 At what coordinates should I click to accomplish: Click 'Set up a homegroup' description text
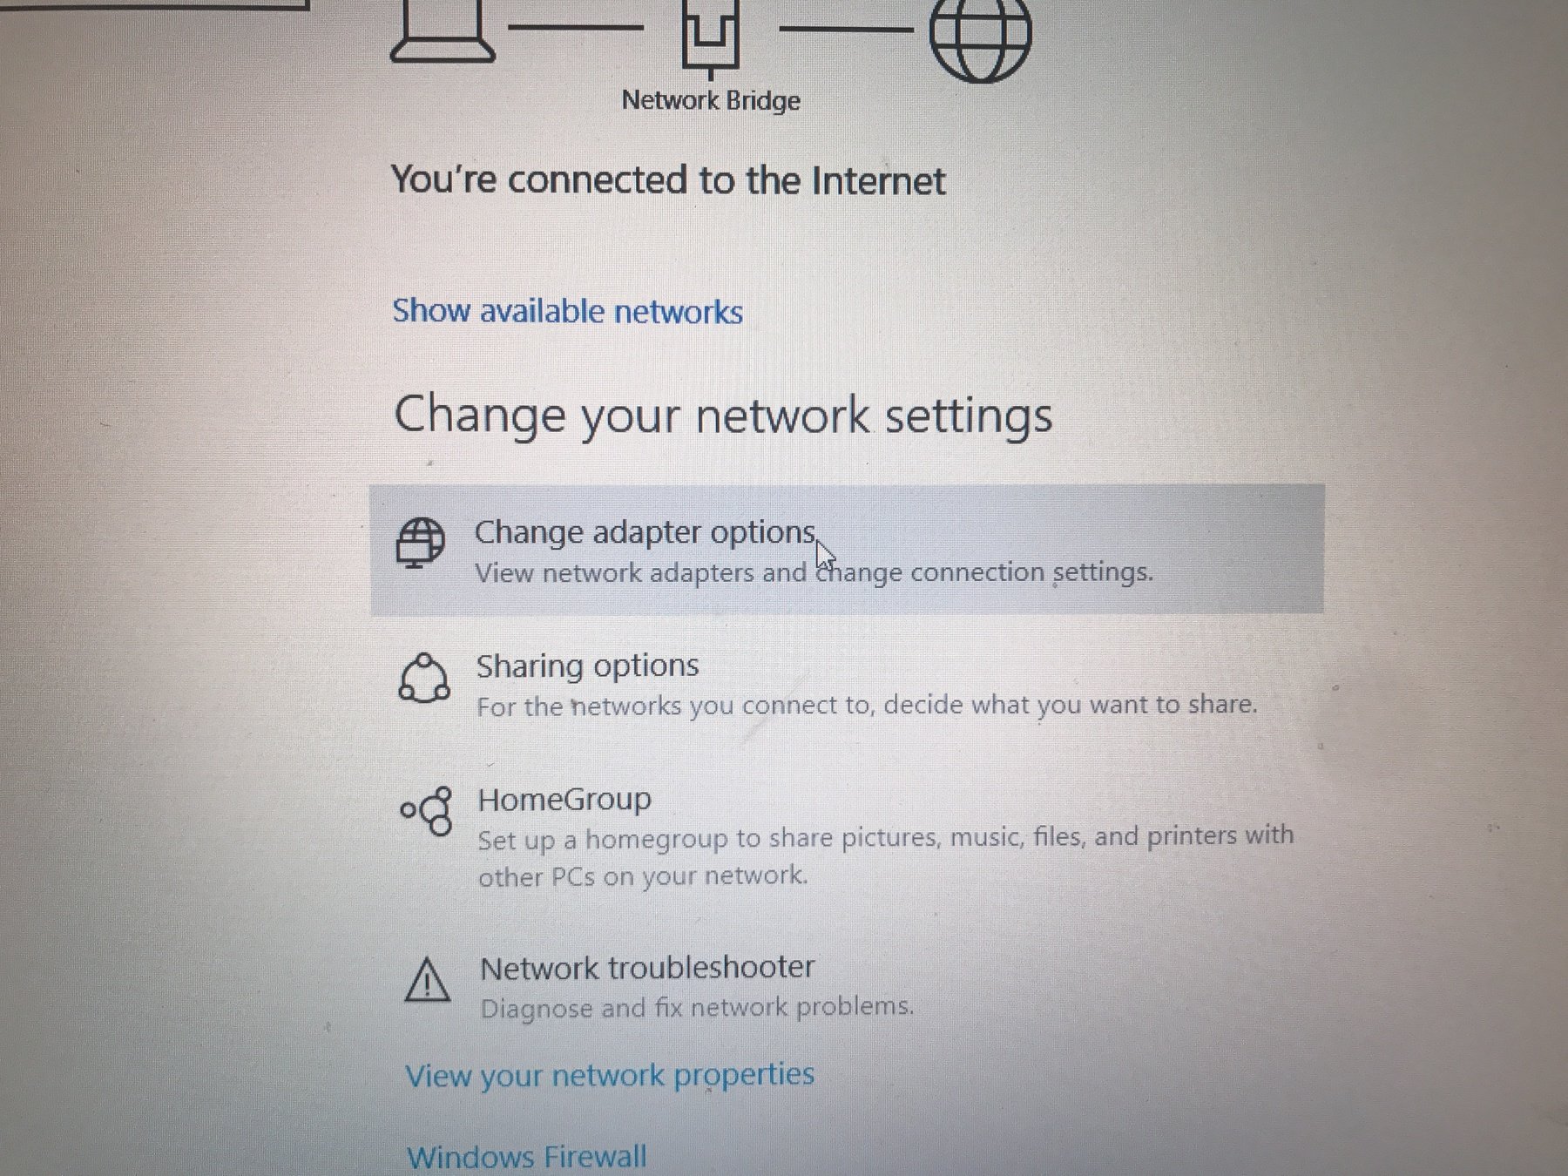(x=885, y=856)
